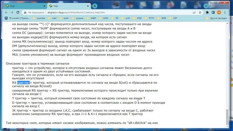The height and width of the screenshot is (131, 233).
Task: Click the 'Не защищено' security warning
Action: pos(34,12)
